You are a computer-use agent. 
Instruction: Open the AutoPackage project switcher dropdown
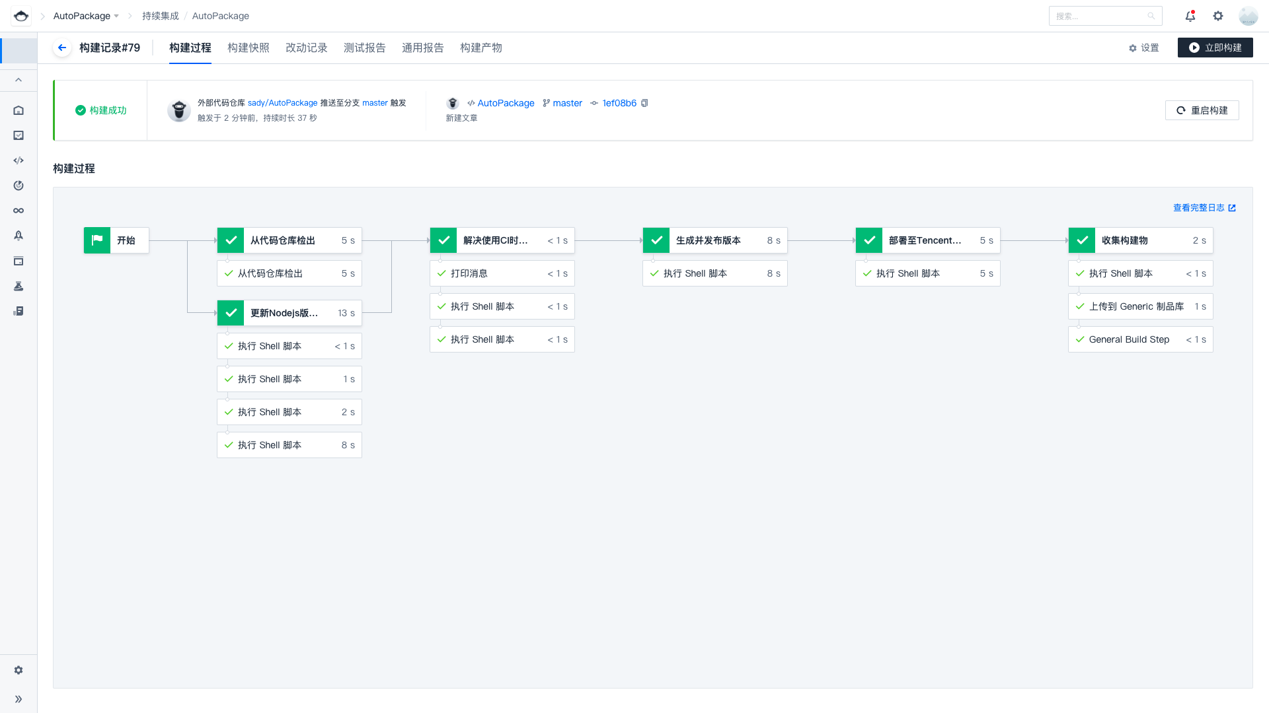[85, 16]
